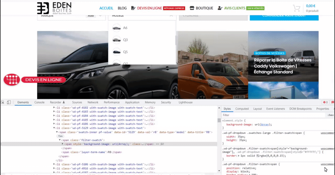Open the Recorder tab
Viewport: 335px width, 175px height.
[57, 103]
